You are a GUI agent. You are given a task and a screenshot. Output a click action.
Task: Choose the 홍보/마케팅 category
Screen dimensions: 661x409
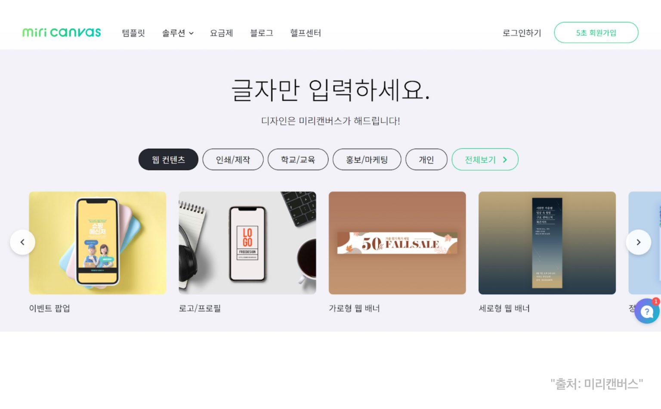coord(367,160)
